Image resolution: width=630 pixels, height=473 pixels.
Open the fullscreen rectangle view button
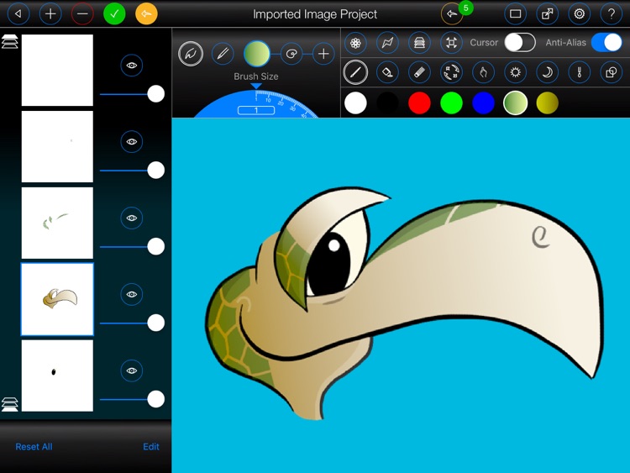(516, 14)
